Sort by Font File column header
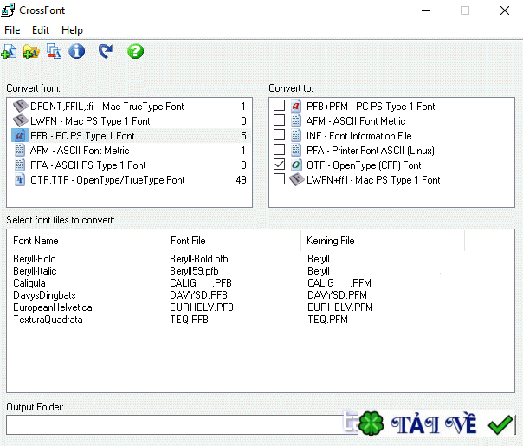The width and height of the screenshot is (523, 446). click(233, 241)
